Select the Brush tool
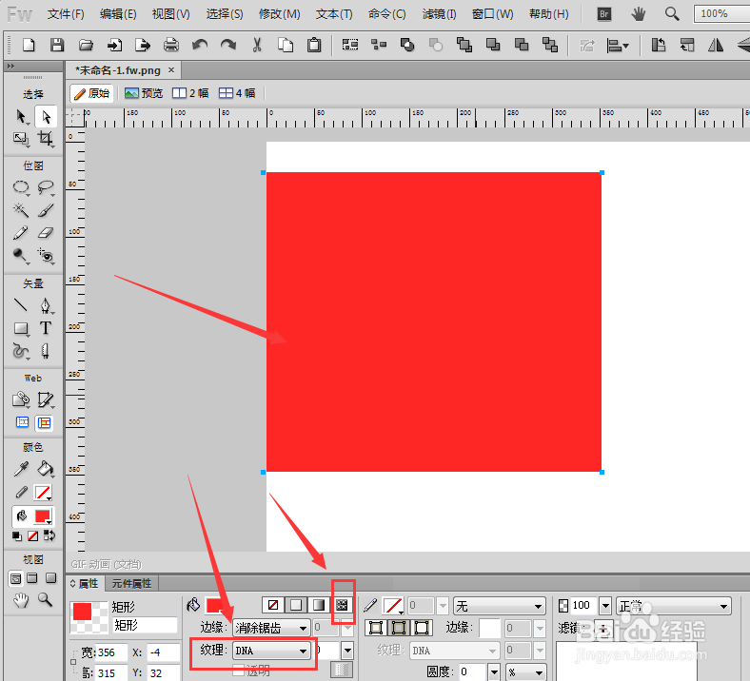Screen dimensions: 750x681 [x=46, y=210]
